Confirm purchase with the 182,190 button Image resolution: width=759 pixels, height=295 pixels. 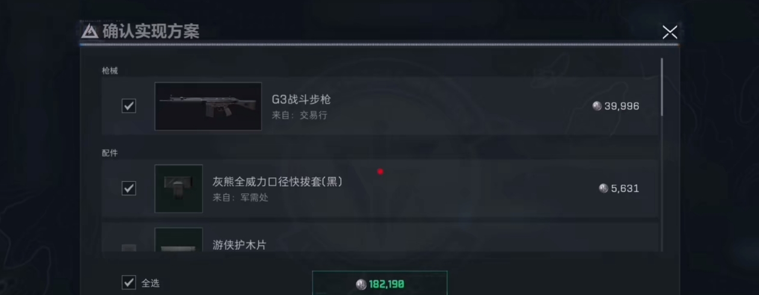(x=380, y=283)
